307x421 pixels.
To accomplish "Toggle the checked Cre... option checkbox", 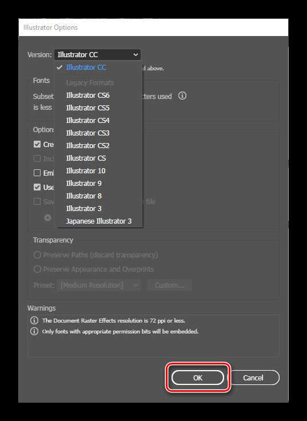I will 37,144.
